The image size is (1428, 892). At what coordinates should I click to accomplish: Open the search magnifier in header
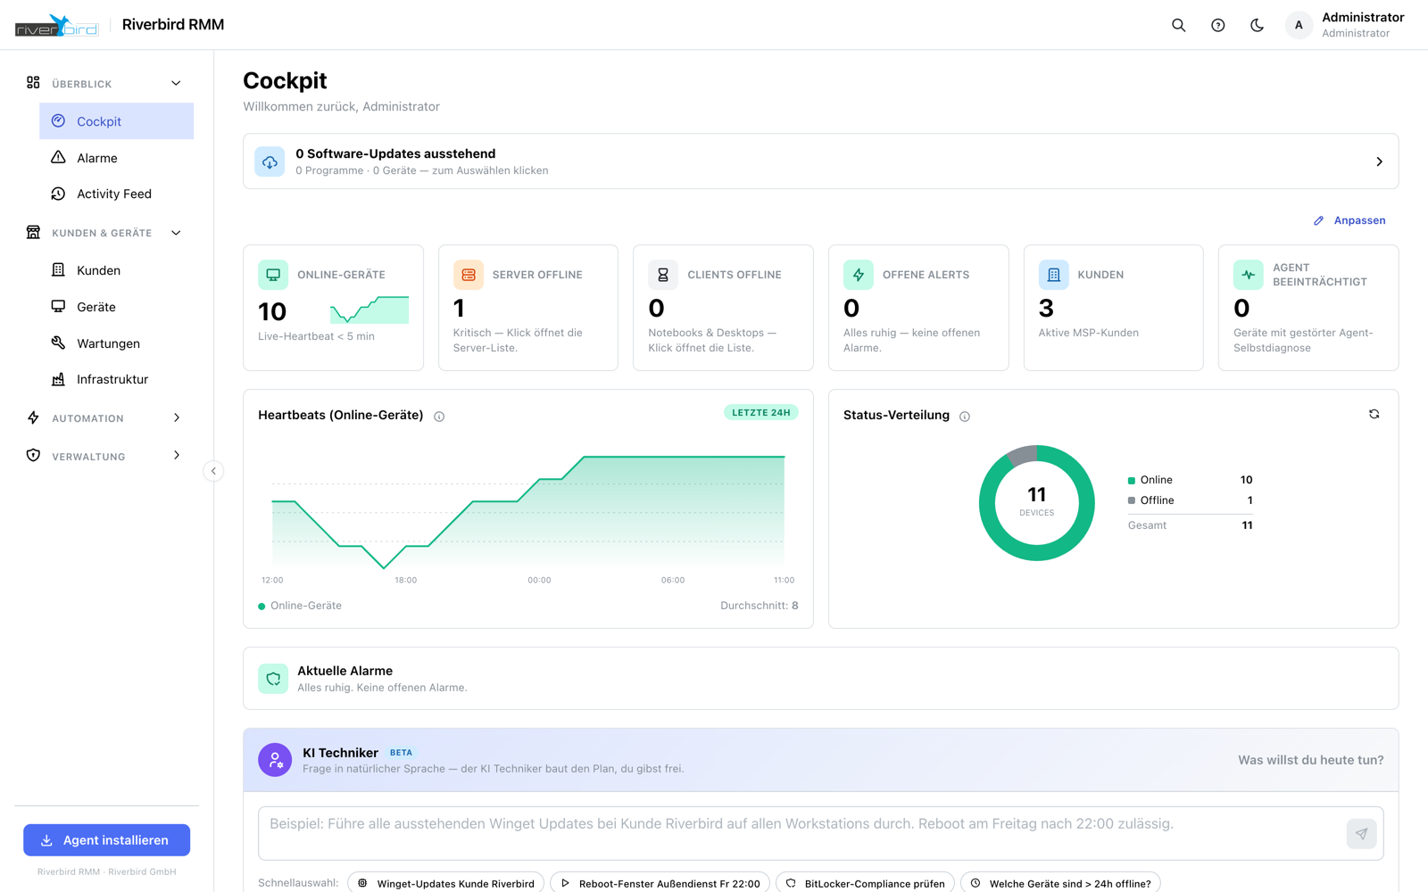pyautogui.click(x=1178, y=25)
